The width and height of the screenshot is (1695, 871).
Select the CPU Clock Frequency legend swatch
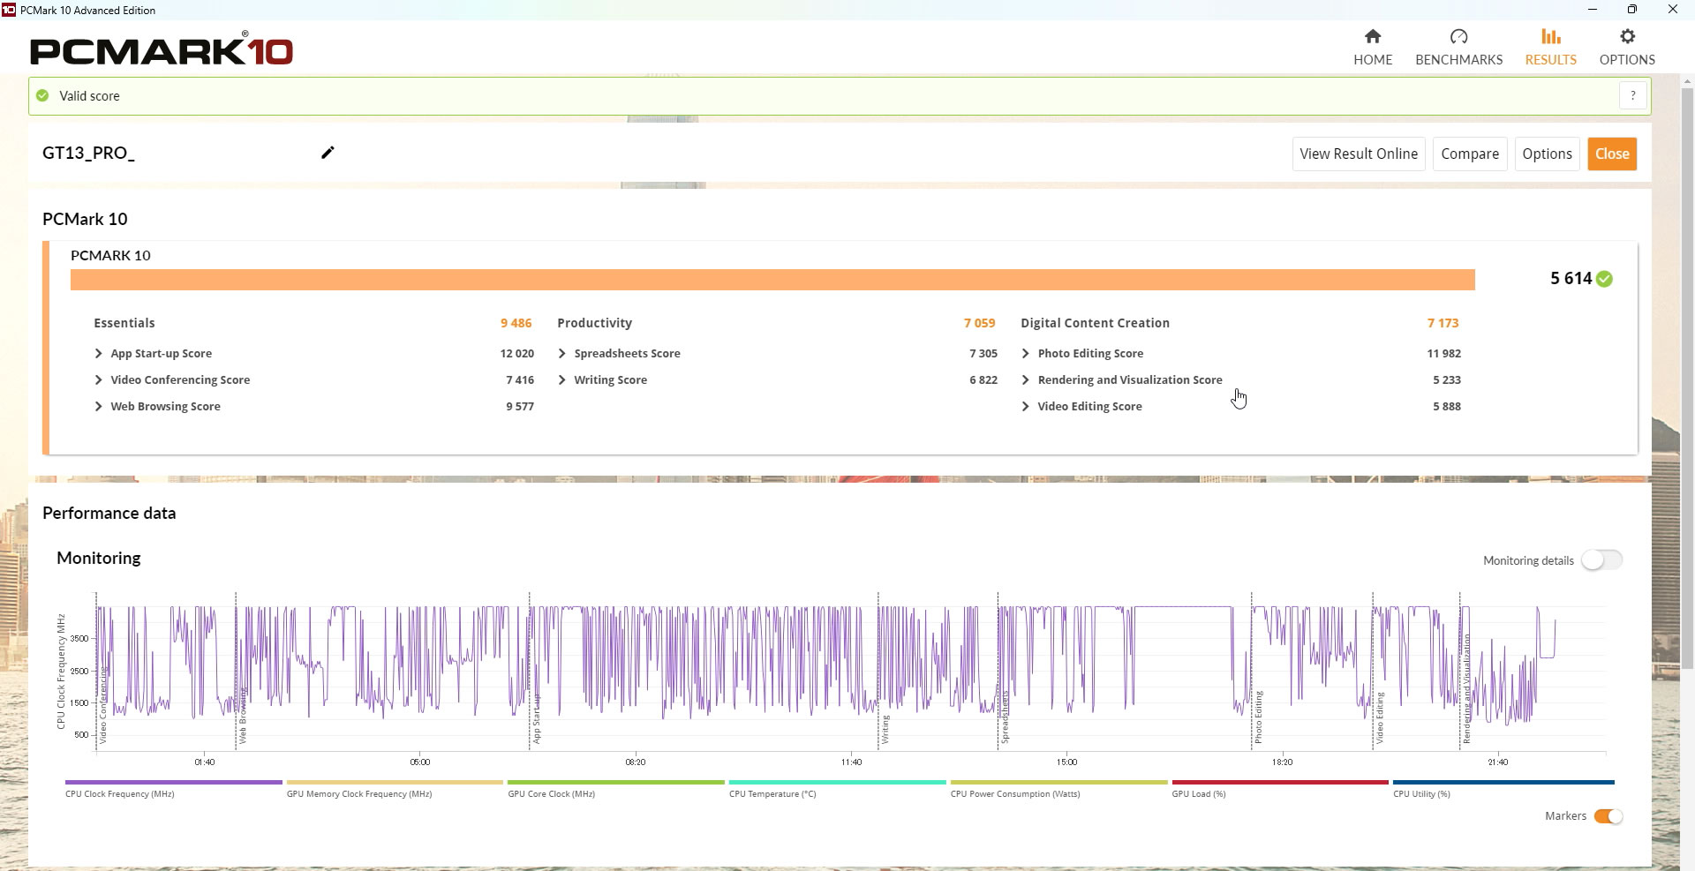pyautogui.click(x=173, y=782)
